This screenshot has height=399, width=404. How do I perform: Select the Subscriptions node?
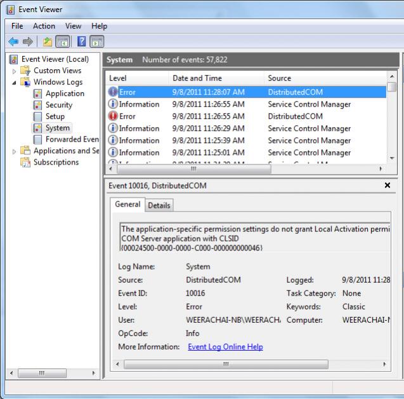coord(56,162)
